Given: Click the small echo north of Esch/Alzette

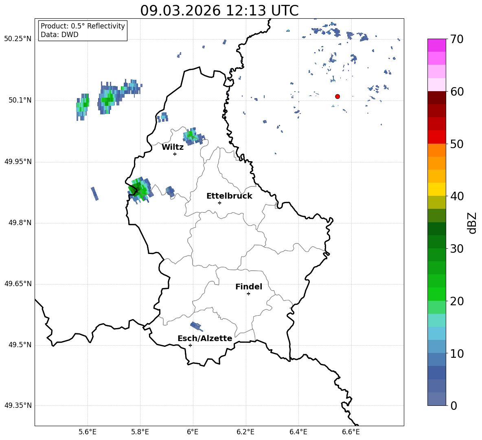Looking at the screenshot, I should point(196,326).
